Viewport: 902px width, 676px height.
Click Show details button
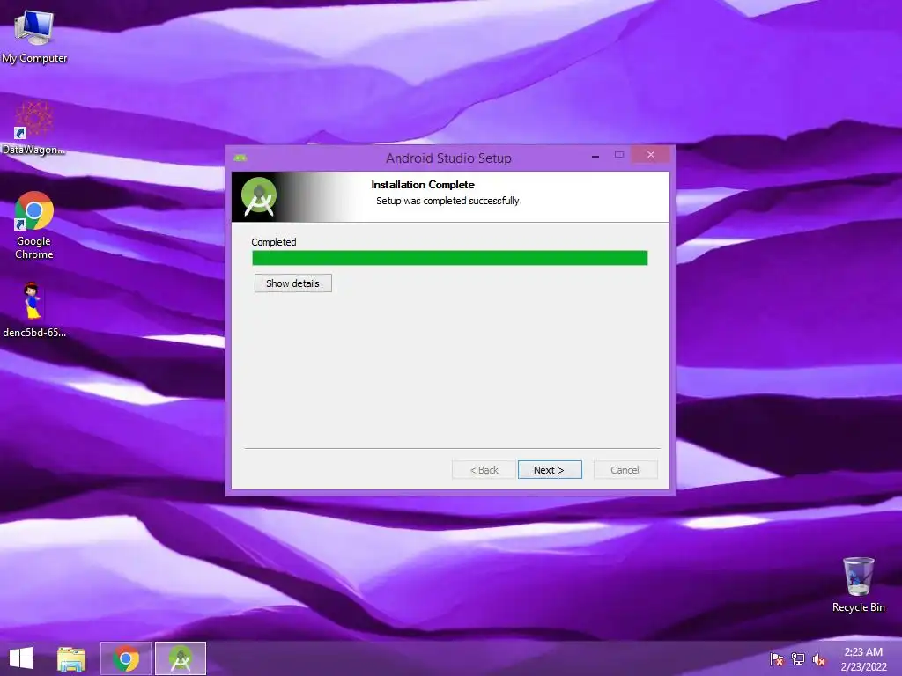(292, 283)
